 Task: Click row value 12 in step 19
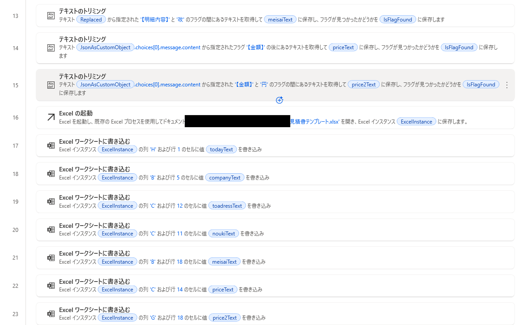pos(180,206)
